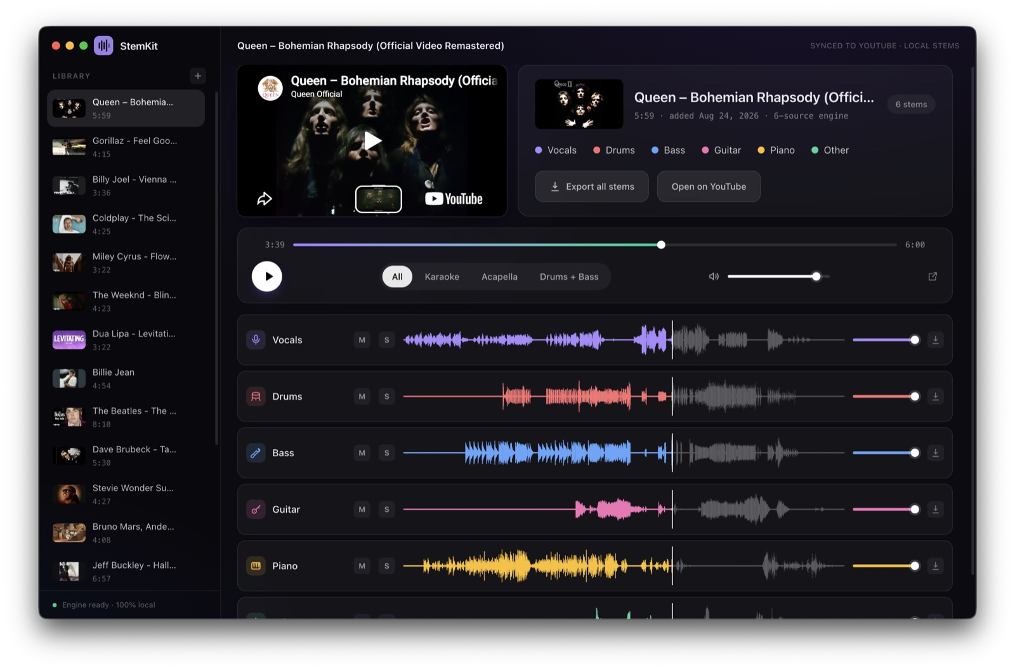Download the Drums stem
1015x670 pixels.
click(935, 397)
